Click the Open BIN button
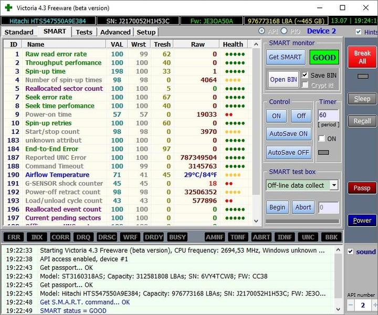This screenshot has height=315, width=378. tap(283, 80)
